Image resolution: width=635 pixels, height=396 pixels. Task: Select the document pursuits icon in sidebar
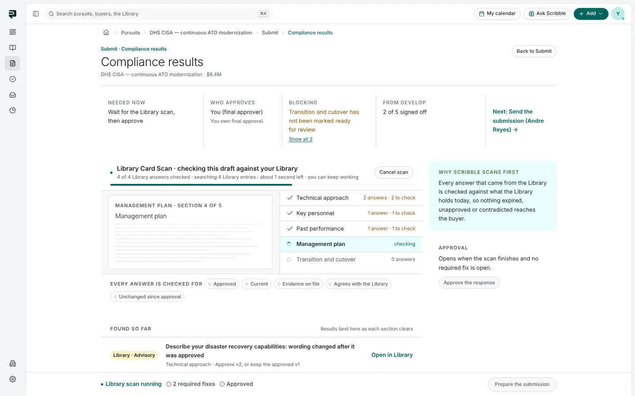click(12, 63)
